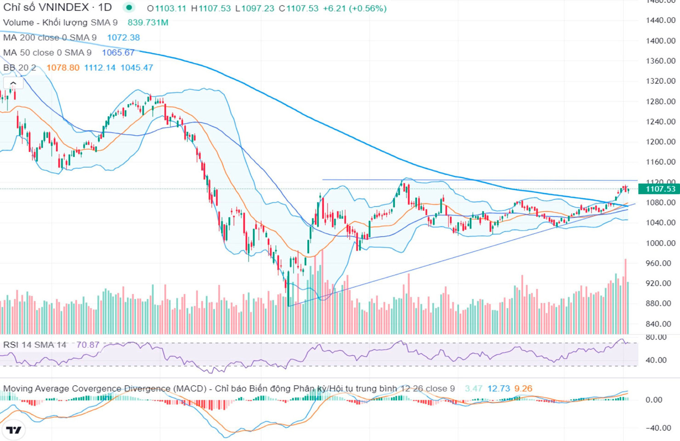Click the RSI value 70.87
Image resolution: width=680 pixels, height=441 pixels.
pos(88,345)
